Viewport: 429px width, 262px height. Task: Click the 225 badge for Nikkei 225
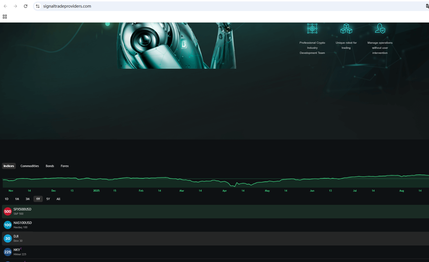pos(8,252)
